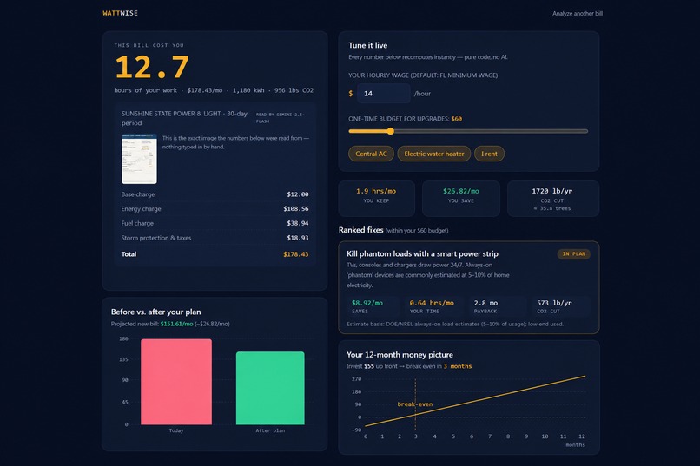Click the 0.64 hrs/mo your time value
700x466 pixels.
click(432, 303)
